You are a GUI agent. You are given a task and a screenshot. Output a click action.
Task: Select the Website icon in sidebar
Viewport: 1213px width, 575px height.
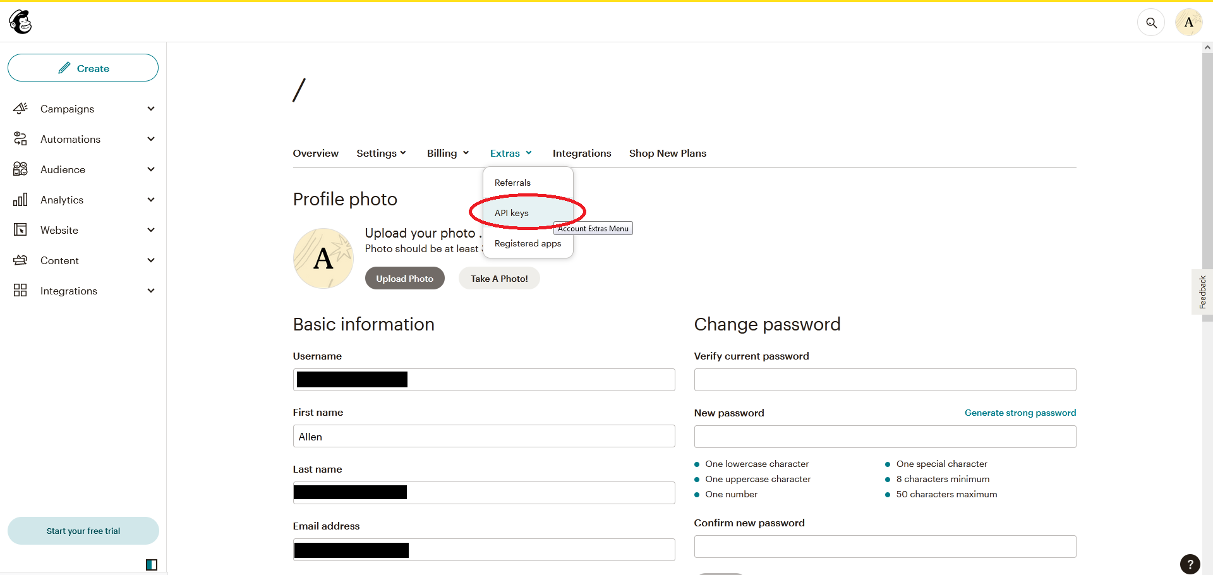(x=21, y=229)
